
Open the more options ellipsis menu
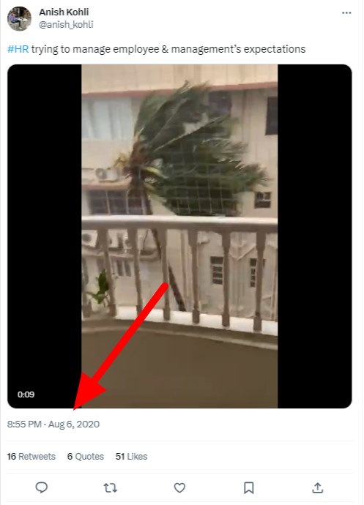pyautogui.click(x=346, y=13)
